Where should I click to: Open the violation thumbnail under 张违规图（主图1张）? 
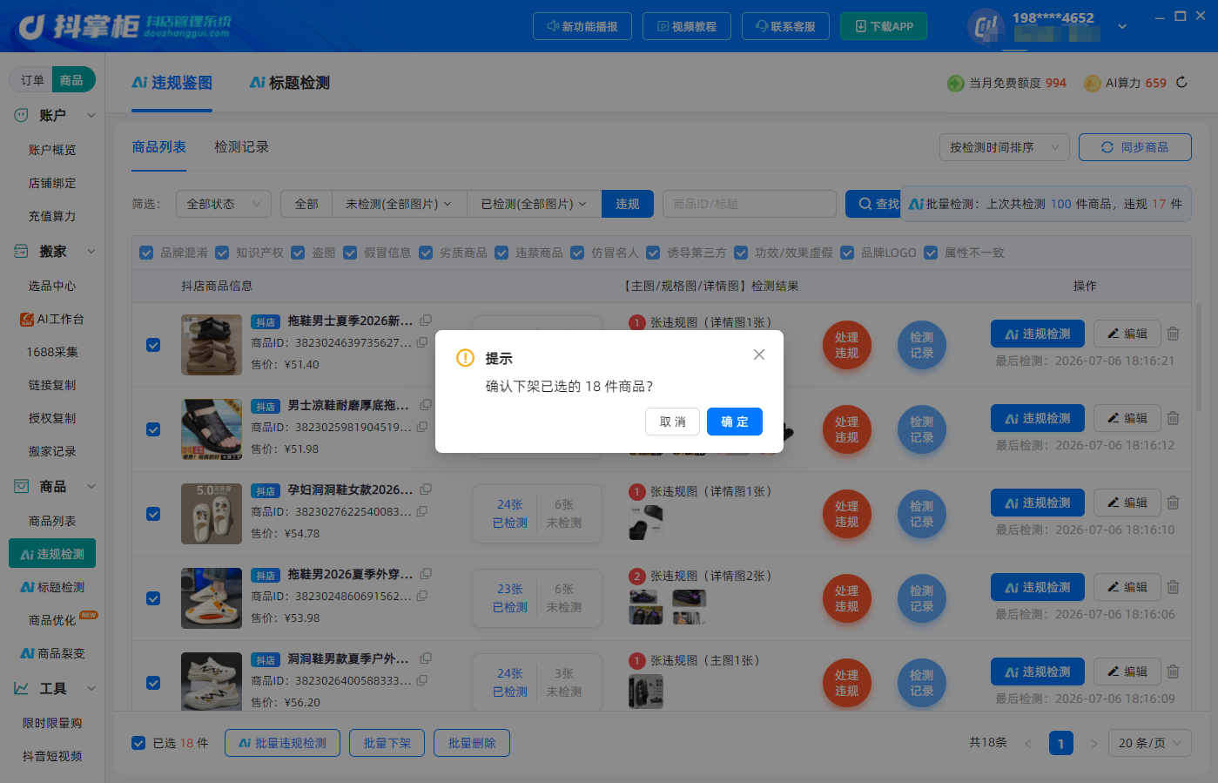coord(646,692)
